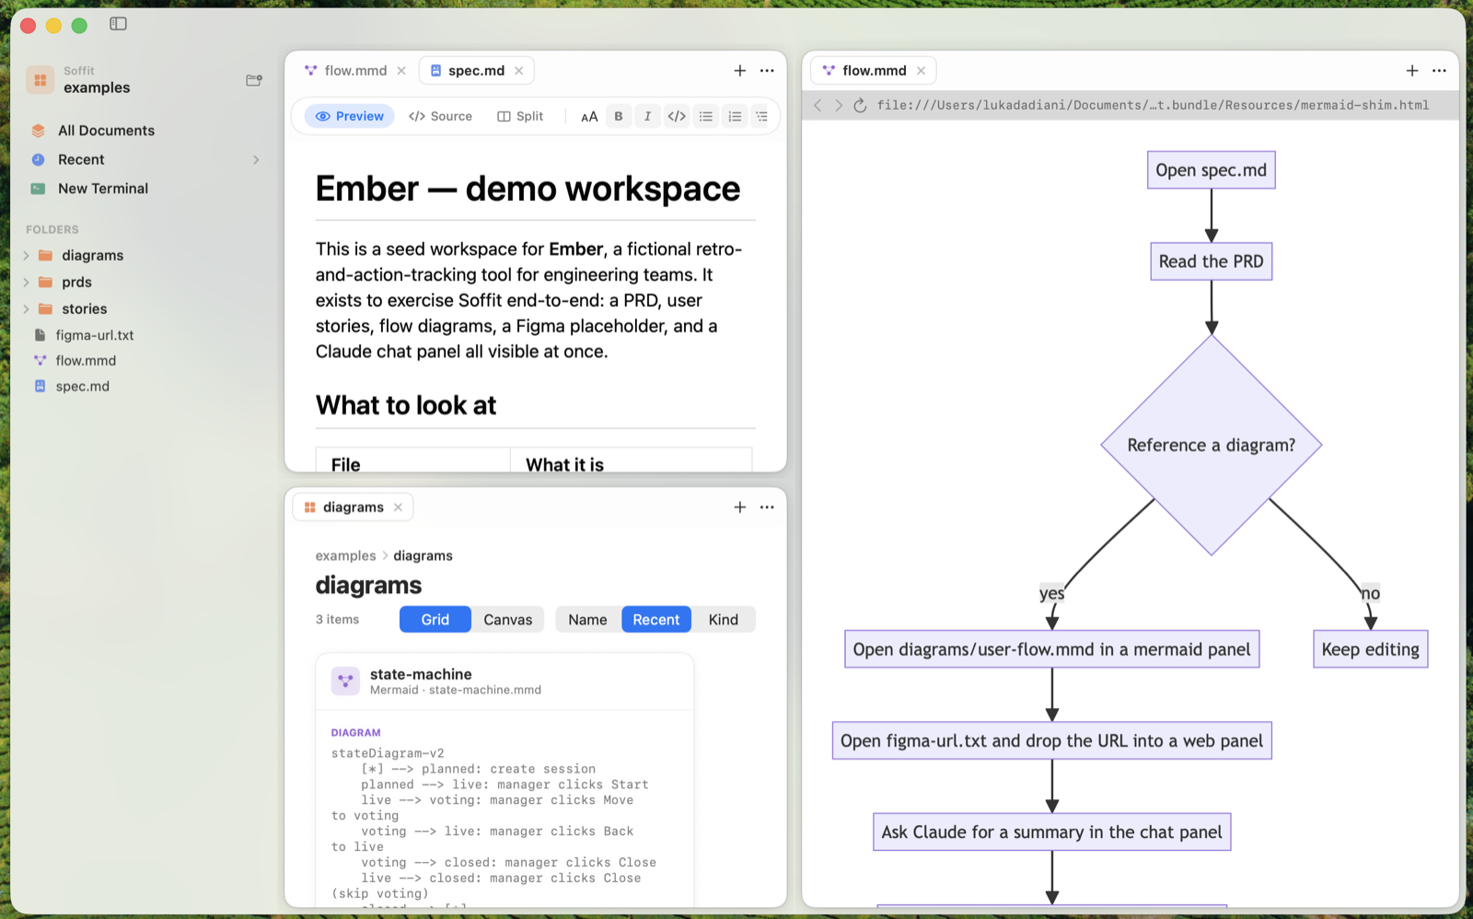Open the Recent sidebar item
Image resolution: width=1473 pixels, height=919 pixels.
pyautogui.click(x=81, y=159)
